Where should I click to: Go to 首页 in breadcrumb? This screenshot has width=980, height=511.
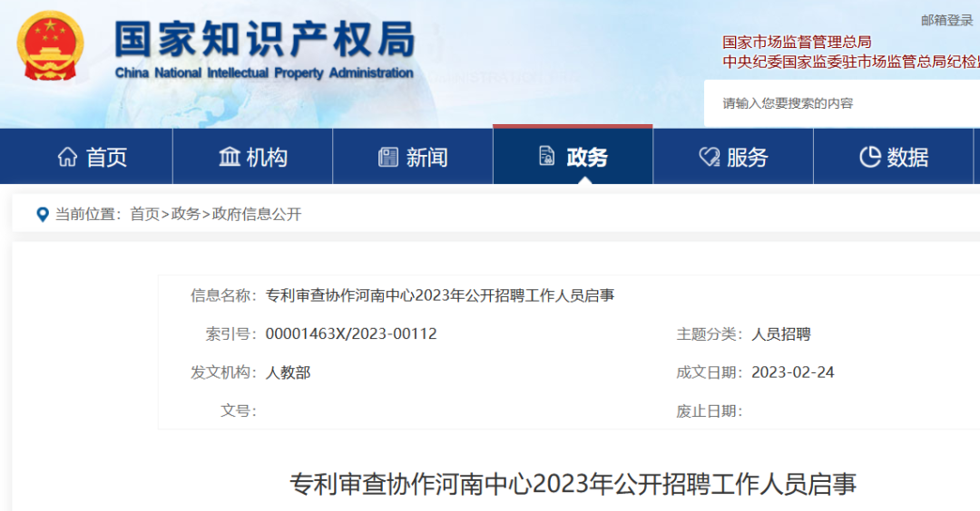point(145,215)
